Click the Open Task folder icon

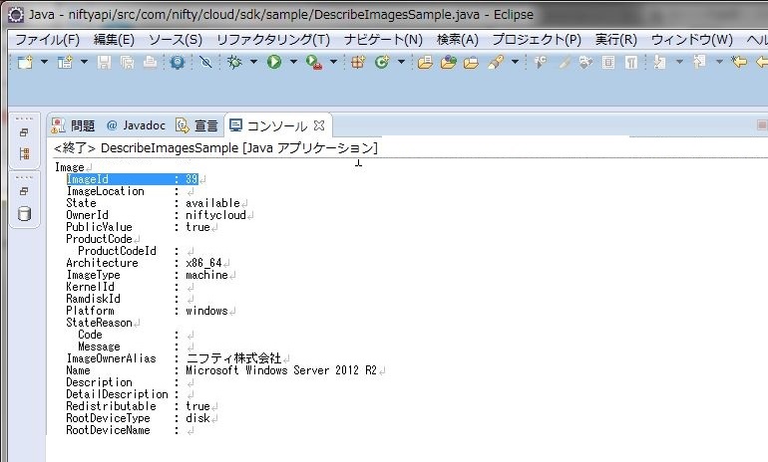coord(448,62)
